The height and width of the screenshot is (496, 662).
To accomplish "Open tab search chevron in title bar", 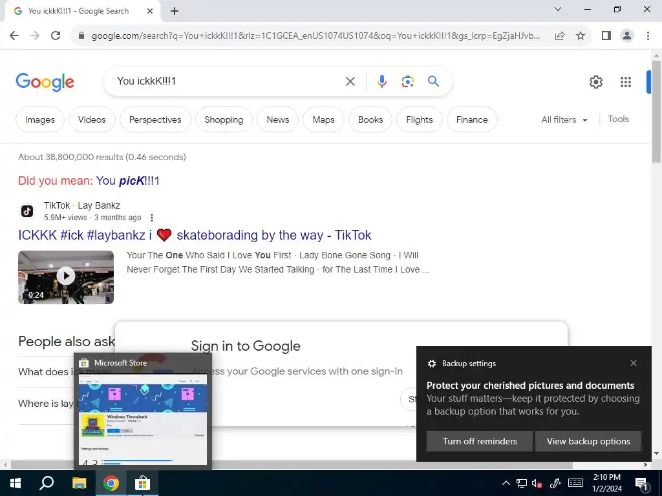I will [558, 9].
